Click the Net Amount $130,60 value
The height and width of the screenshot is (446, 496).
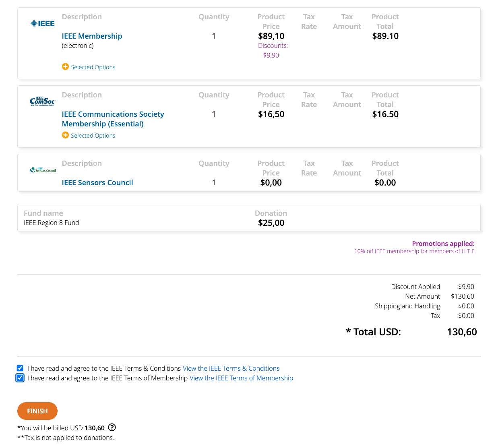462,296
